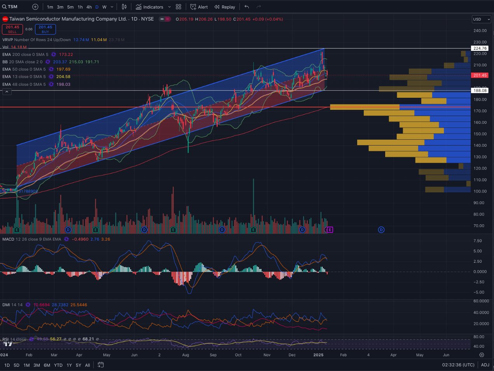Select EMA 50 close legend entry
Screen dimensions: 494x371
tap(24, 69)
